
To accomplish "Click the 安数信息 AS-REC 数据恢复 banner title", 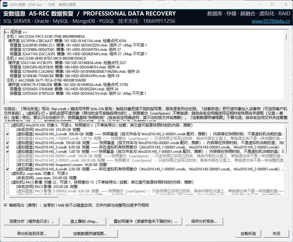I will pyautogui.click(x=38, y=13).
